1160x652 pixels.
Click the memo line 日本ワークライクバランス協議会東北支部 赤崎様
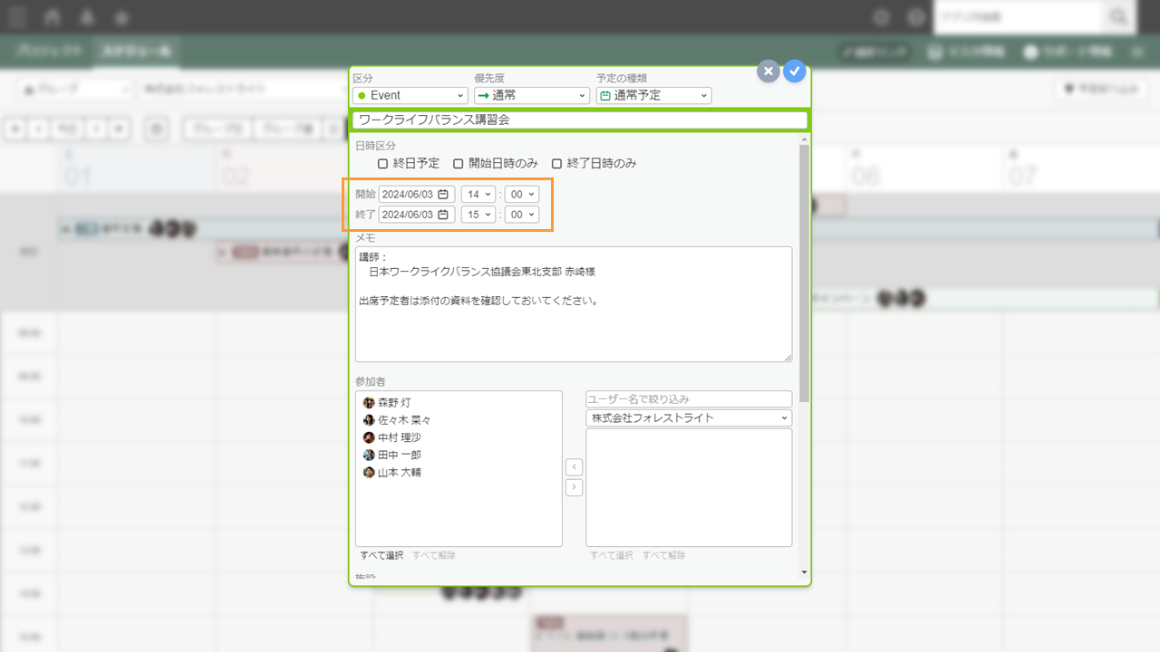coord(482,272)
